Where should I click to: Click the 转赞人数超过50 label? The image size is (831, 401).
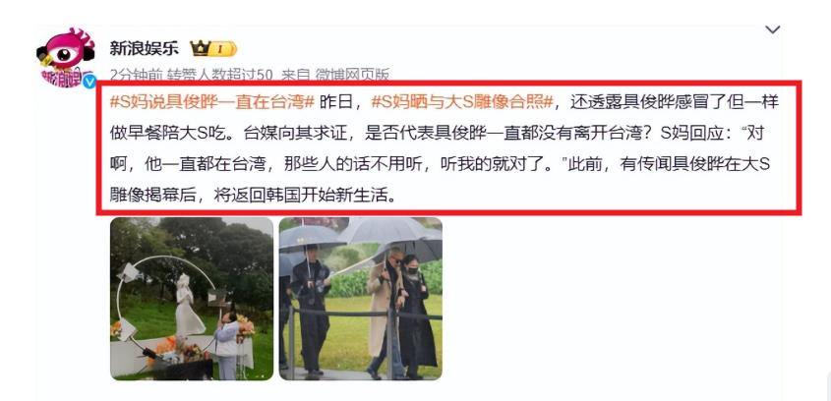click(x=220, y=76)
